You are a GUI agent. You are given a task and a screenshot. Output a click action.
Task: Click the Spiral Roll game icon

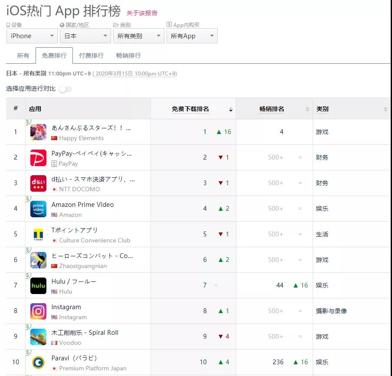coord(38,337)
